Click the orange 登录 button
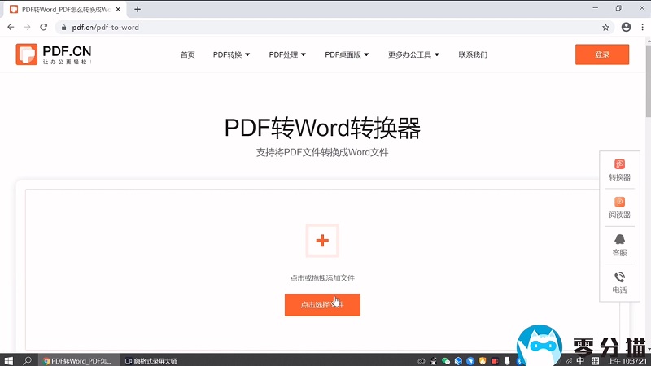Image resolution: width=651 pixels, height=366 pixels. pyautogui.click(x=601, y=54)
